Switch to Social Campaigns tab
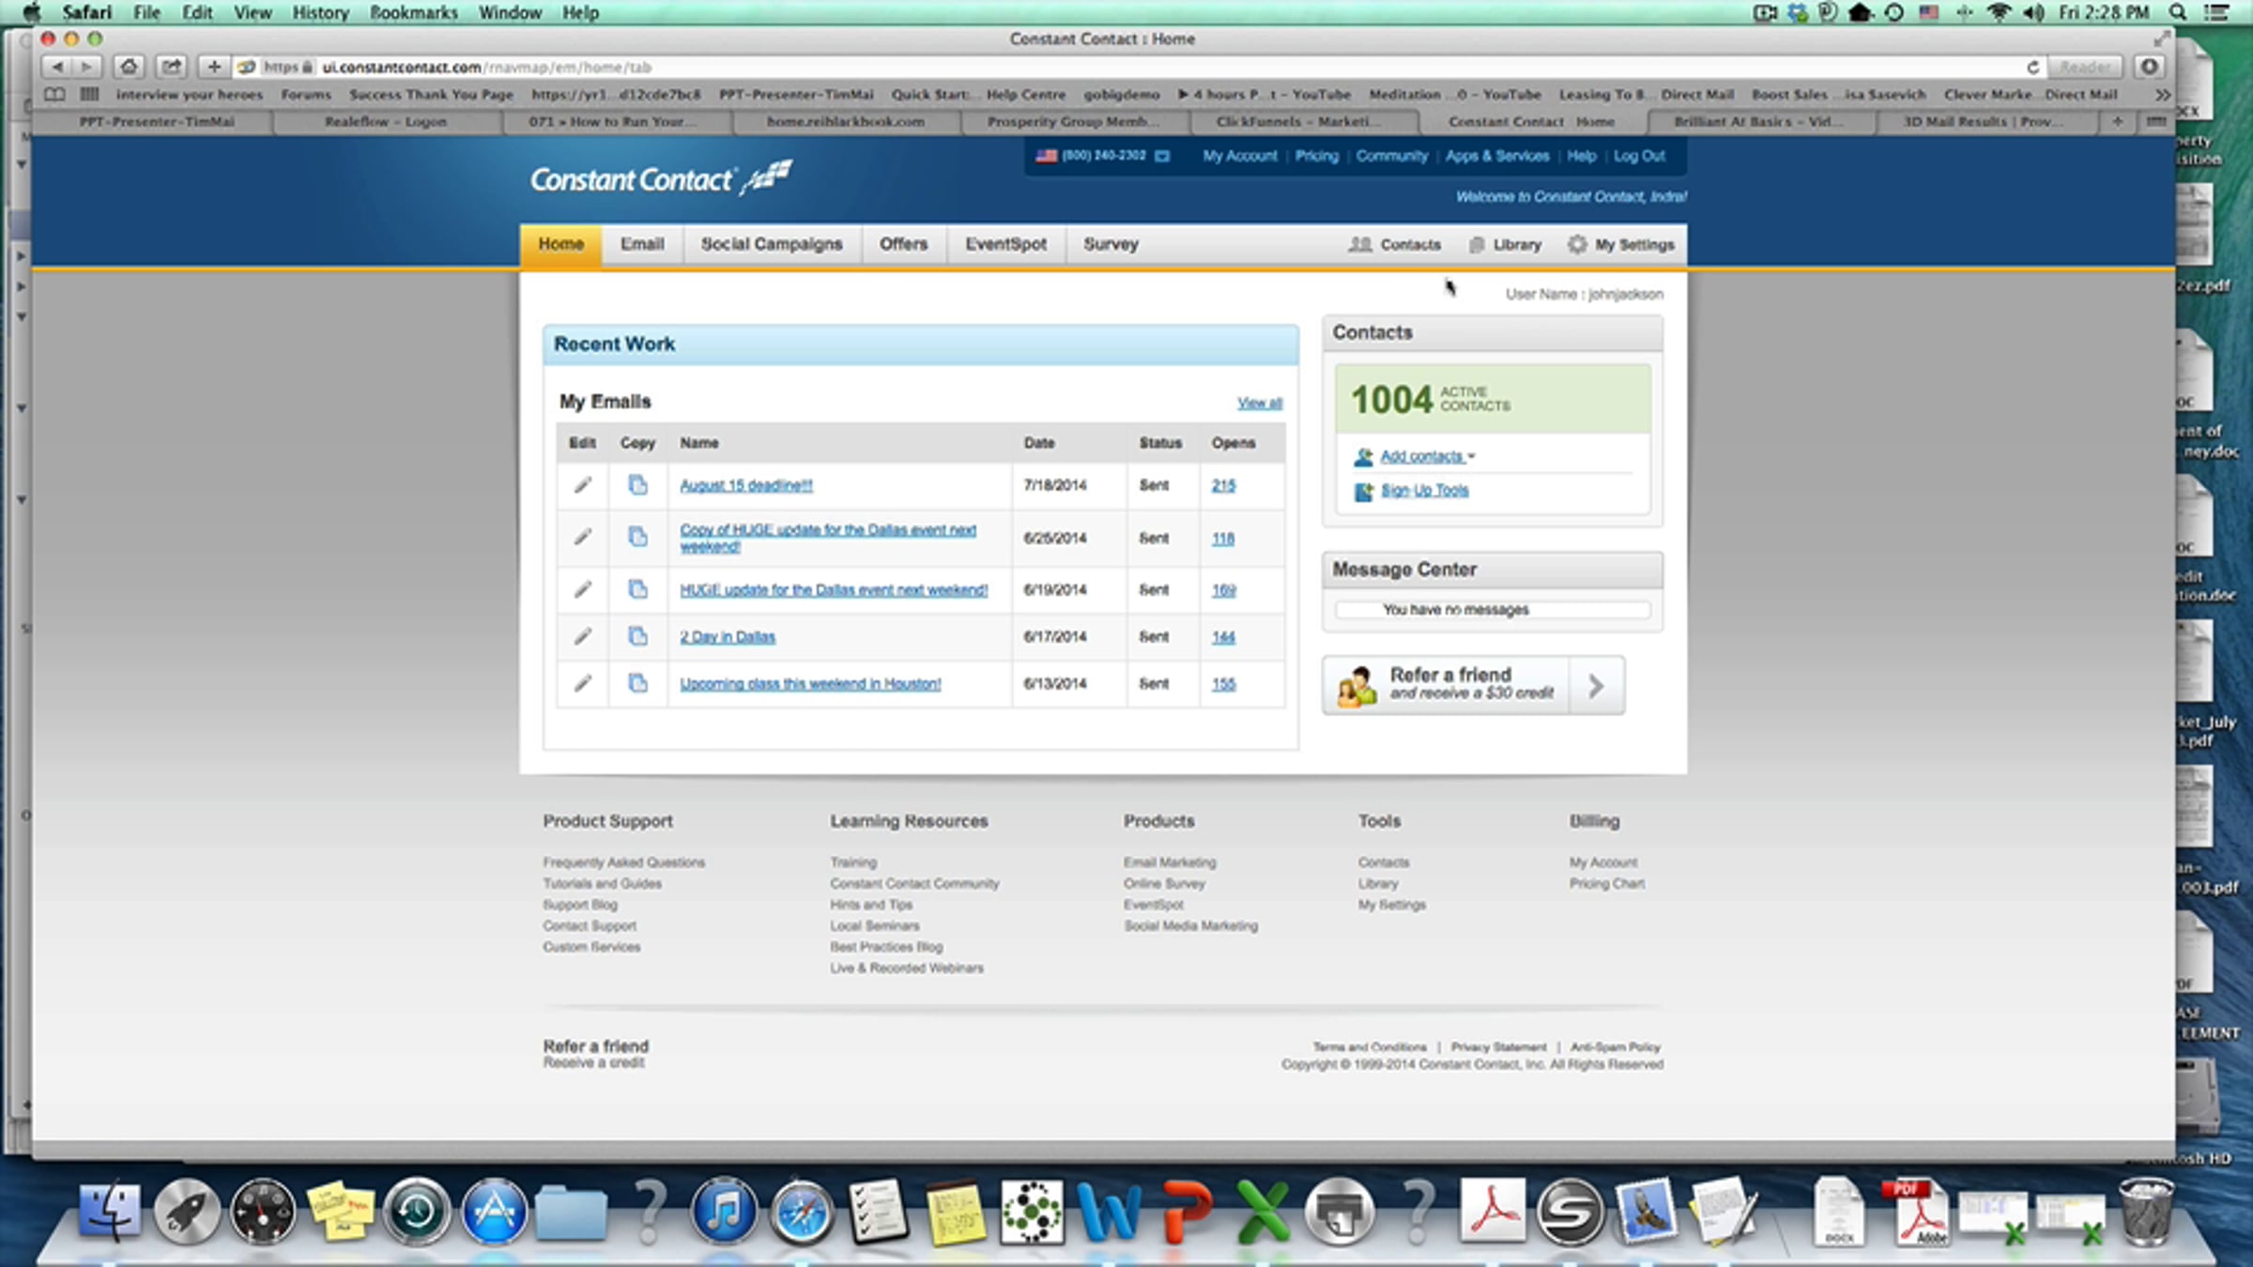2253x1267 pixels. pos(771,244)
